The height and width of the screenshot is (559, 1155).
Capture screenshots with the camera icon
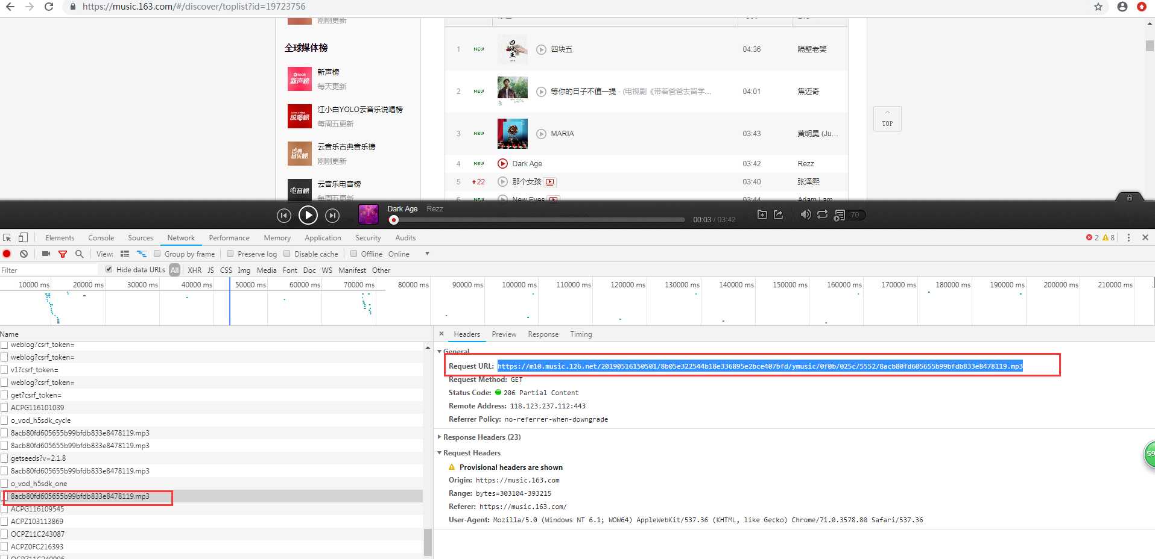pyautogui.click(x=46, y=254)
